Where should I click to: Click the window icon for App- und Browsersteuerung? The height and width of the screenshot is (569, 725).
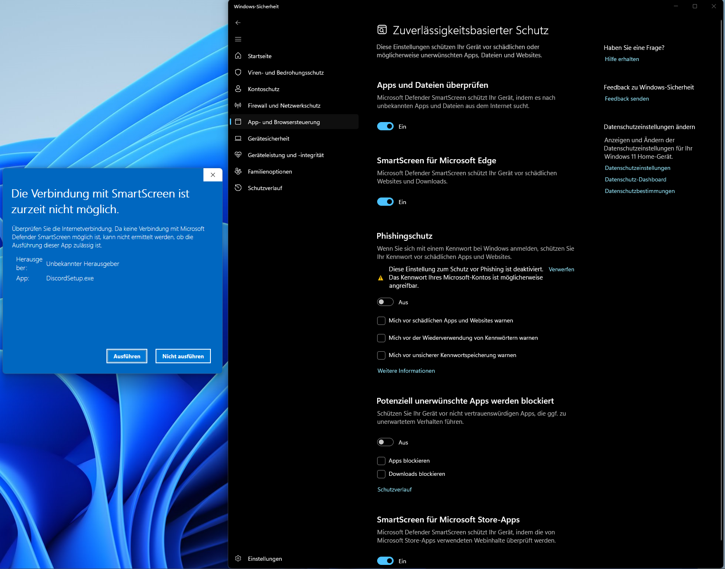point(238,122)
